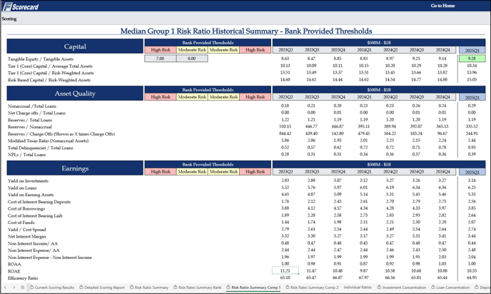Click the Scoring label below the logo

[x=9, y=19]
